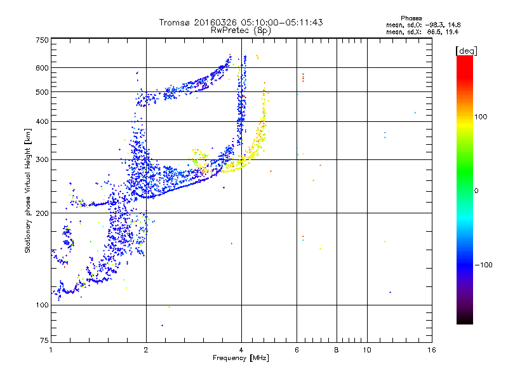This screenshot has height=381, width=508.
Task: Click the colorbar '-100' label
Action: click(x=484, y=265)
